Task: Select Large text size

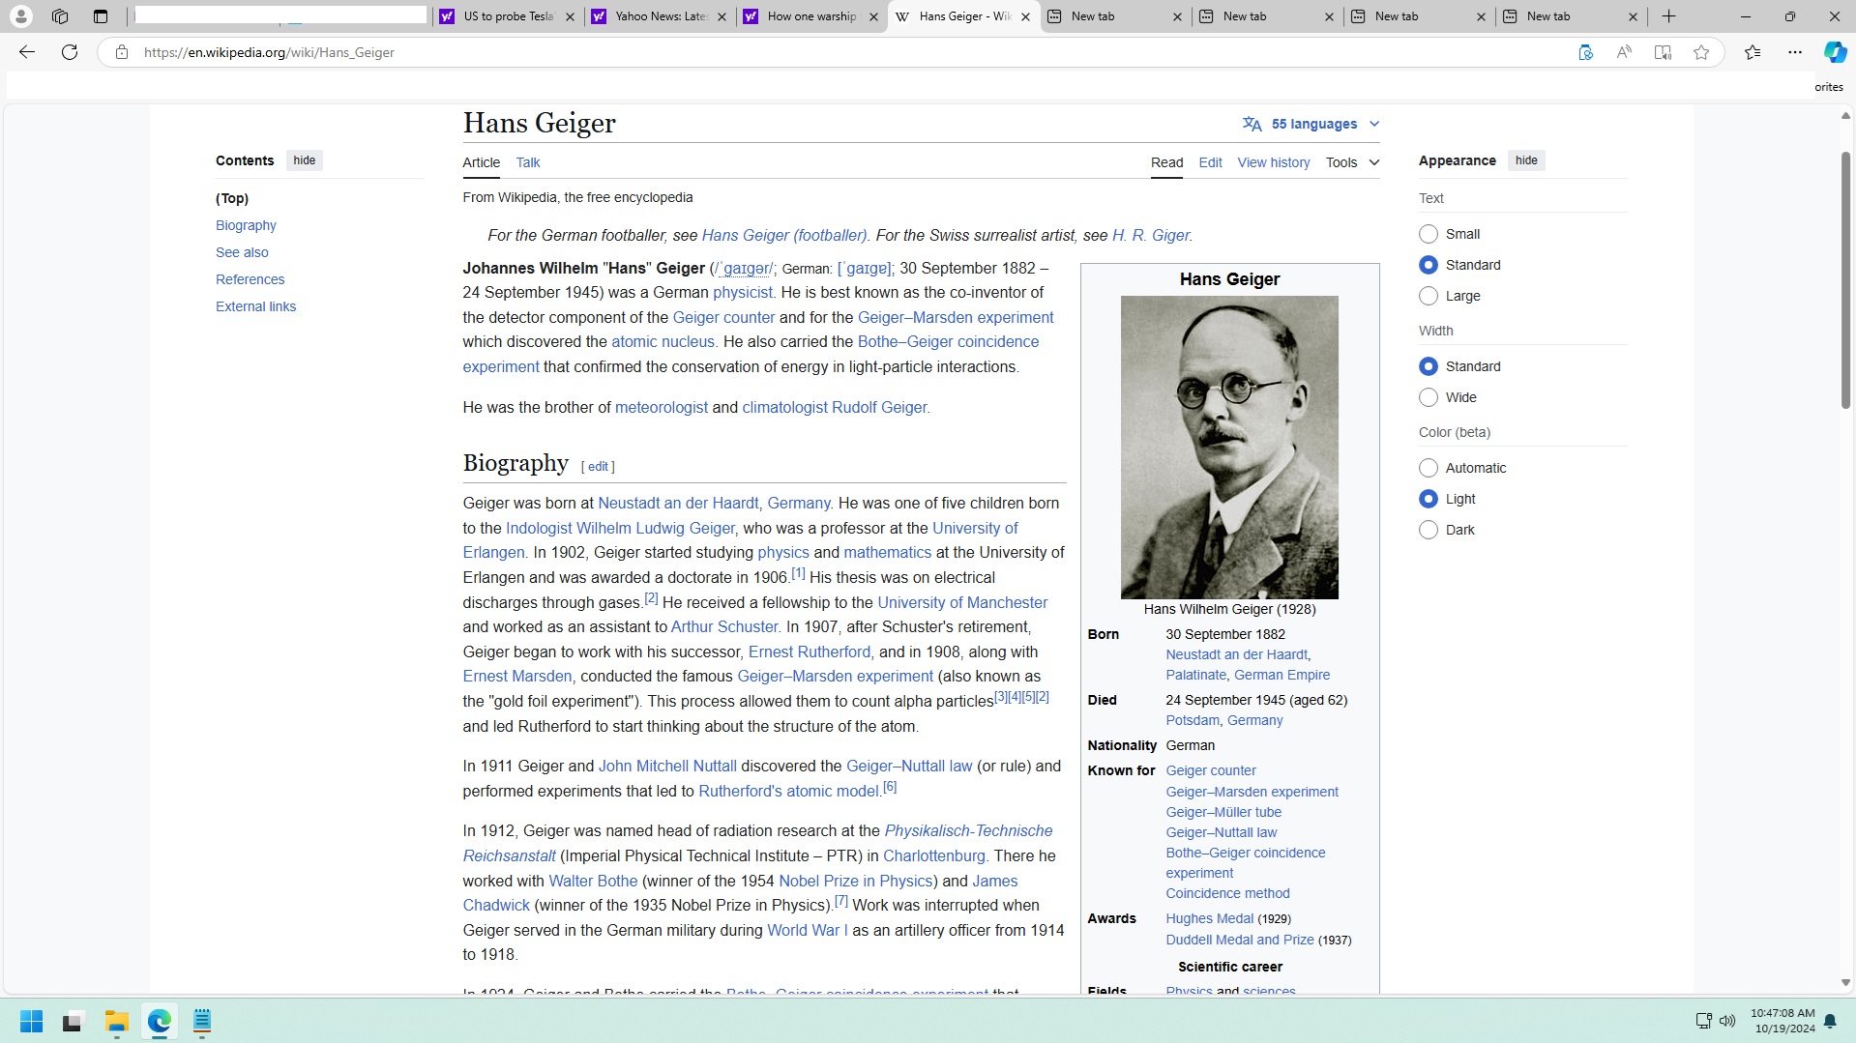Action: 1429,296
